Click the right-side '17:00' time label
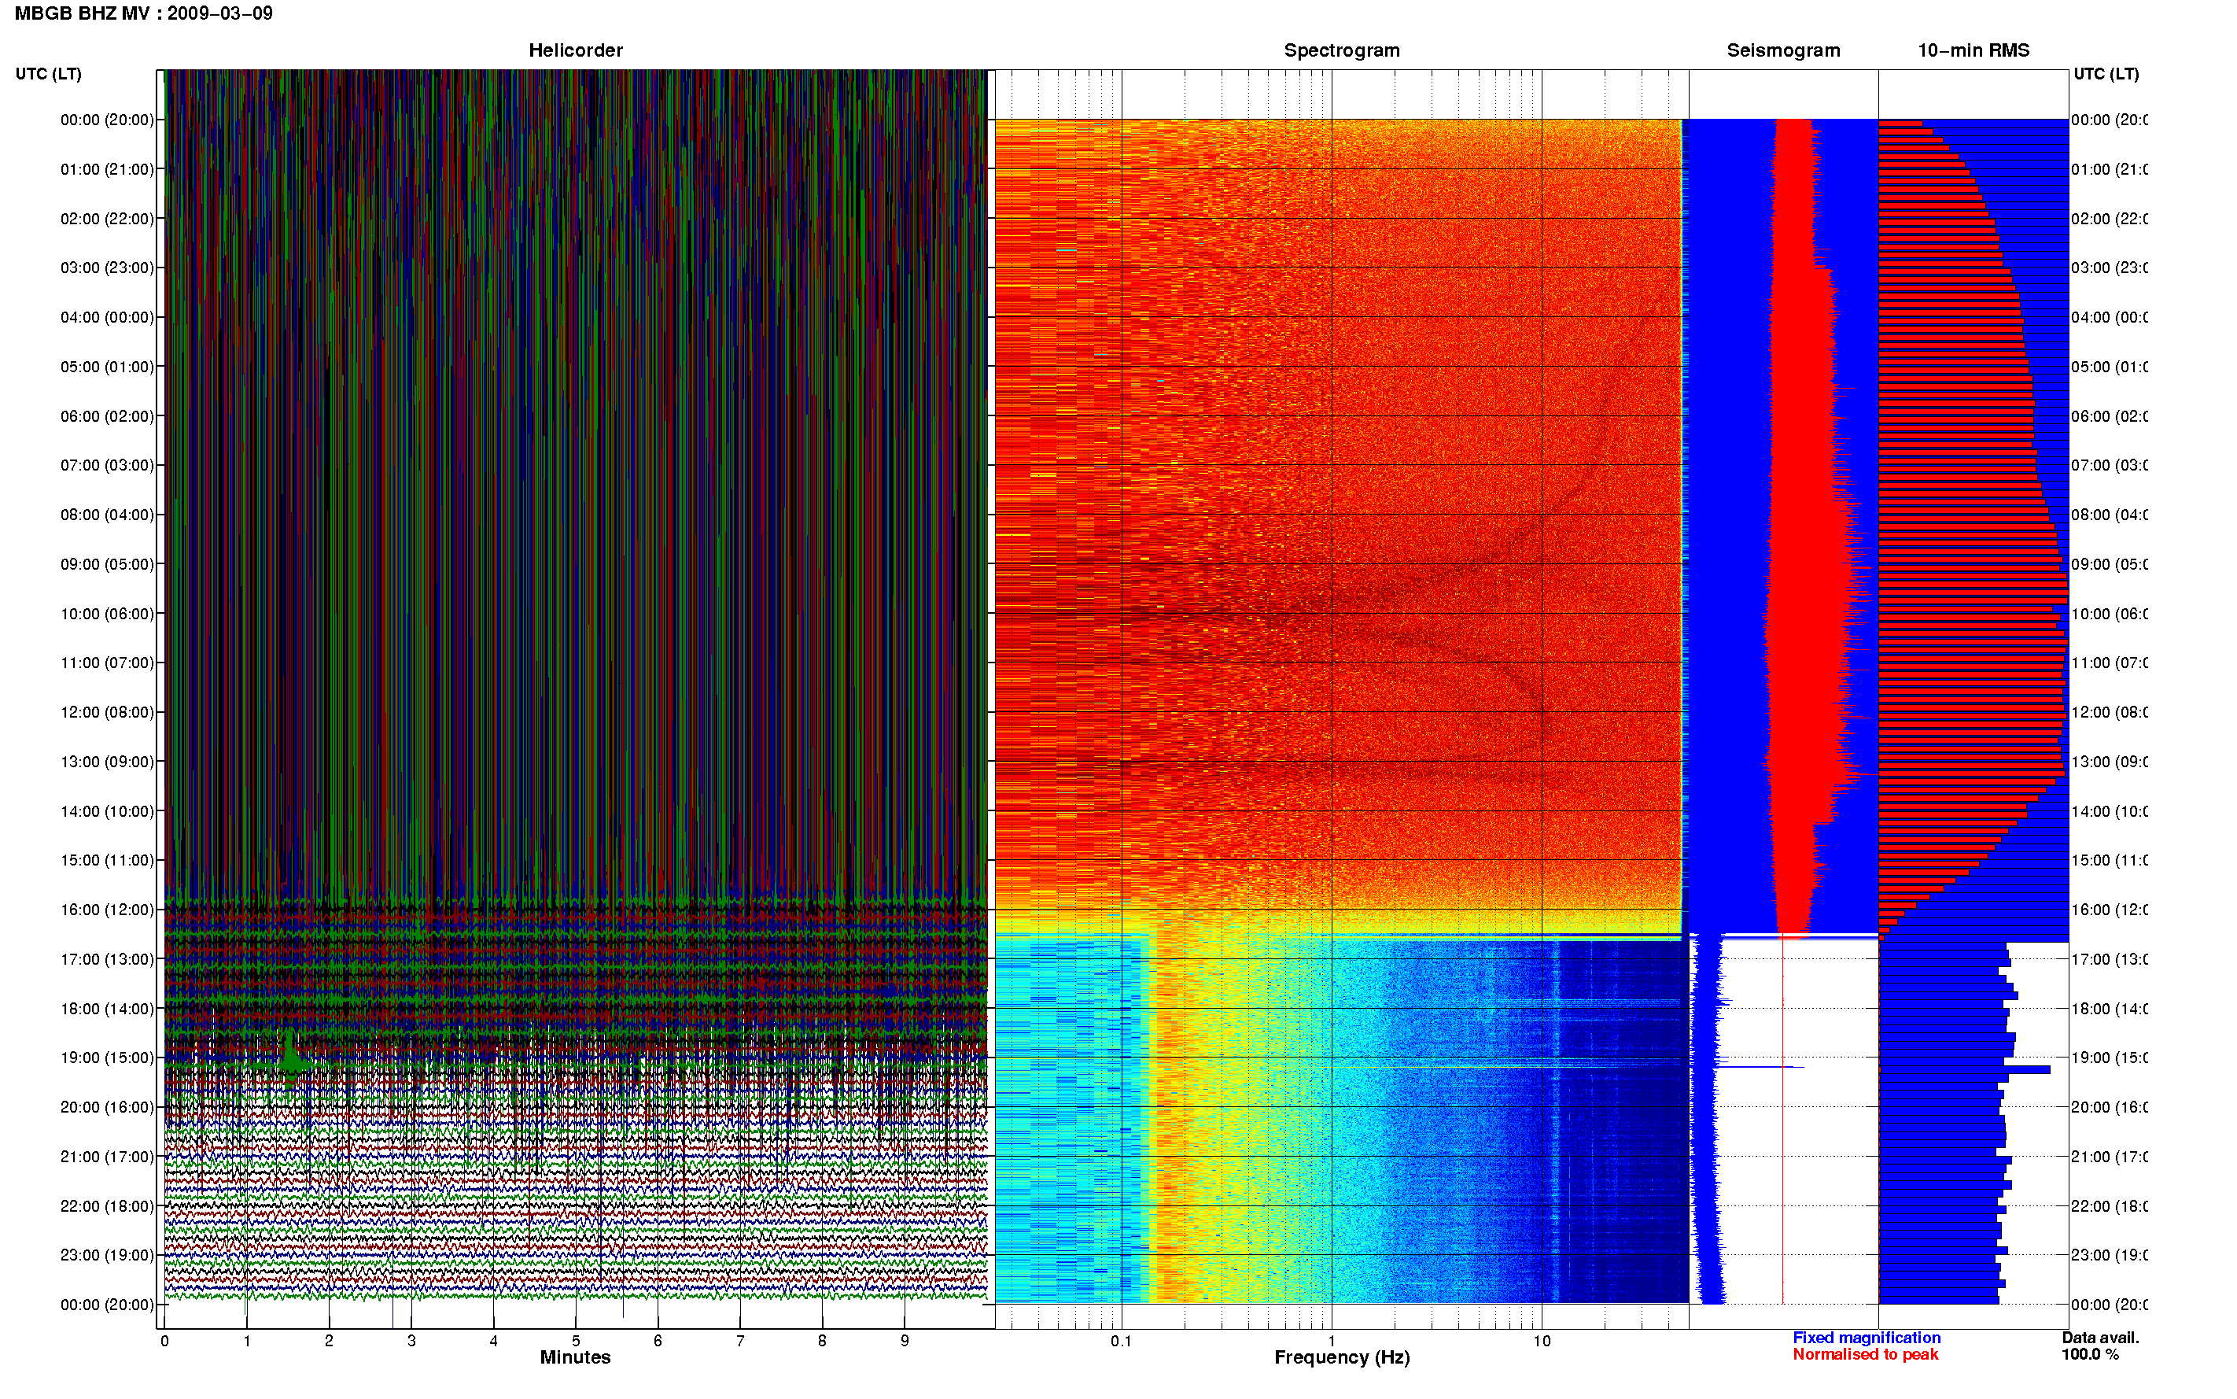This screenshot has height=1399, width=2237. (x=2109, y=959)
